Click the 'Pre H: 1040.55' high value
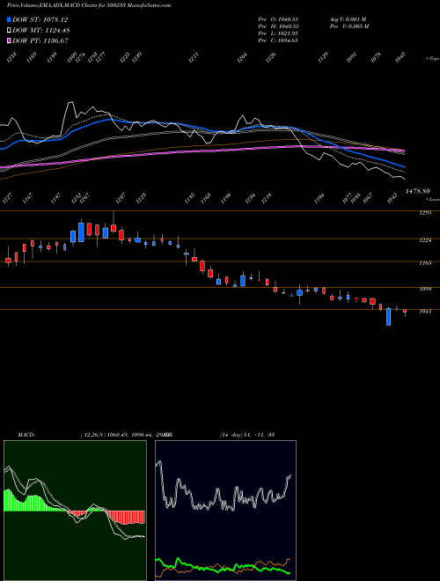Screen dimensions: 440x581 [x=278, y=26]
